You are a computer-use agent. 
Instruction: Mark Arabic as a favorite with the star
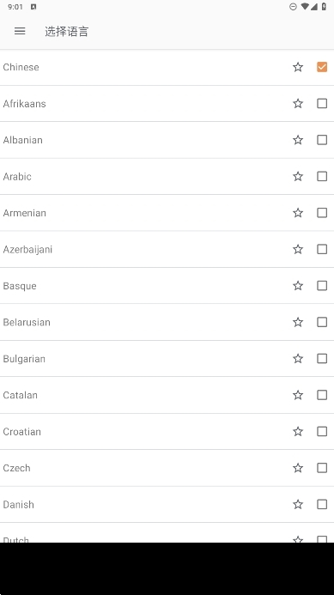tap(298, 177)
